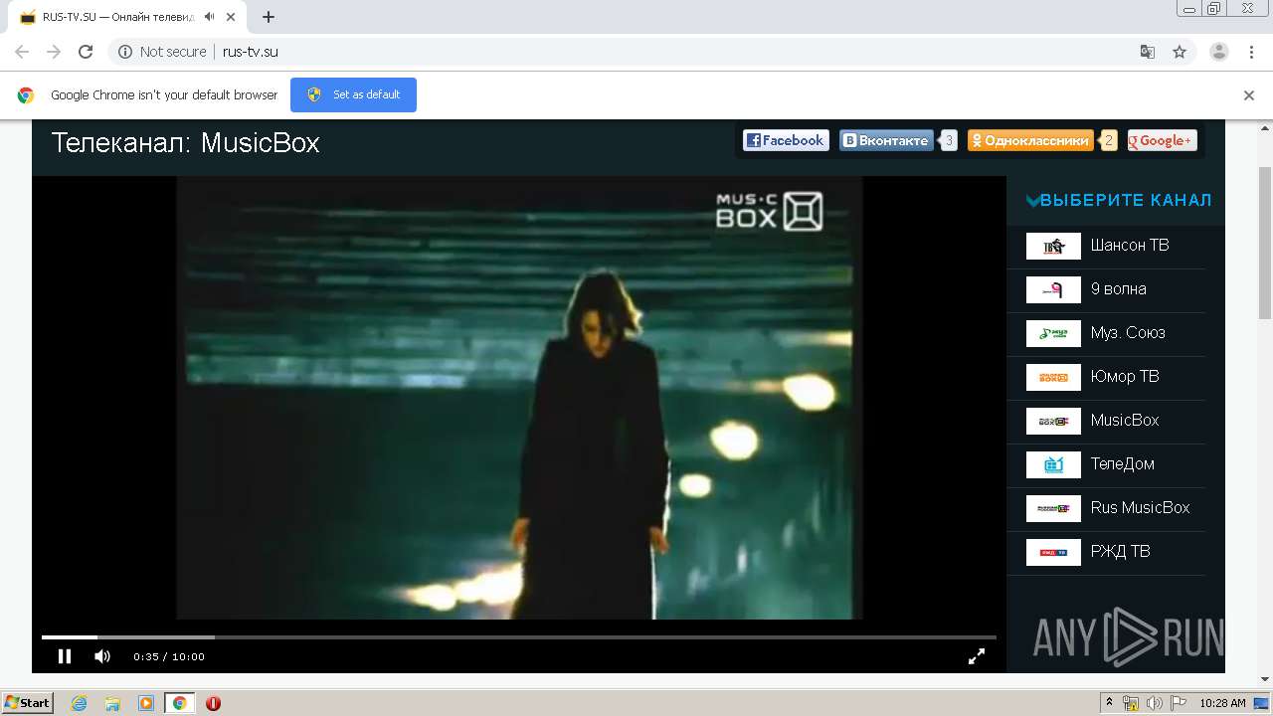Click Одноклассники share counter 2
This screenshot has height=716, width=1273.
click(1109, 141)
